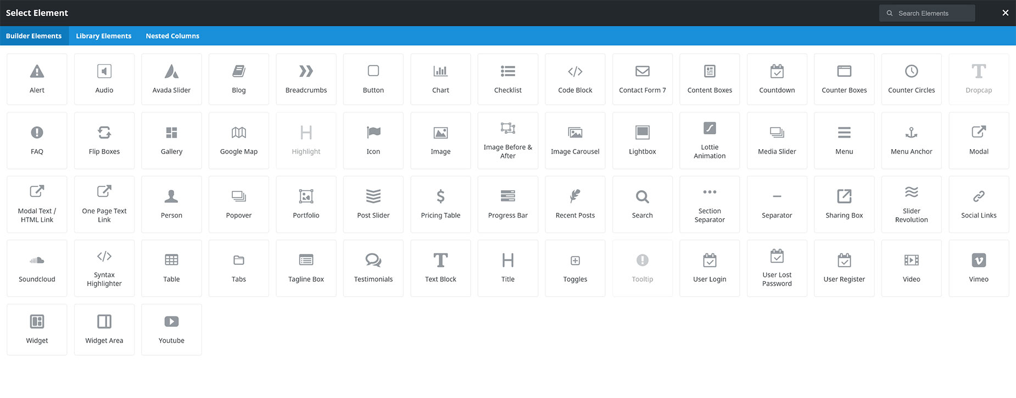
Task: Add the Media Slider element
Action: click(x=777, y=140)
